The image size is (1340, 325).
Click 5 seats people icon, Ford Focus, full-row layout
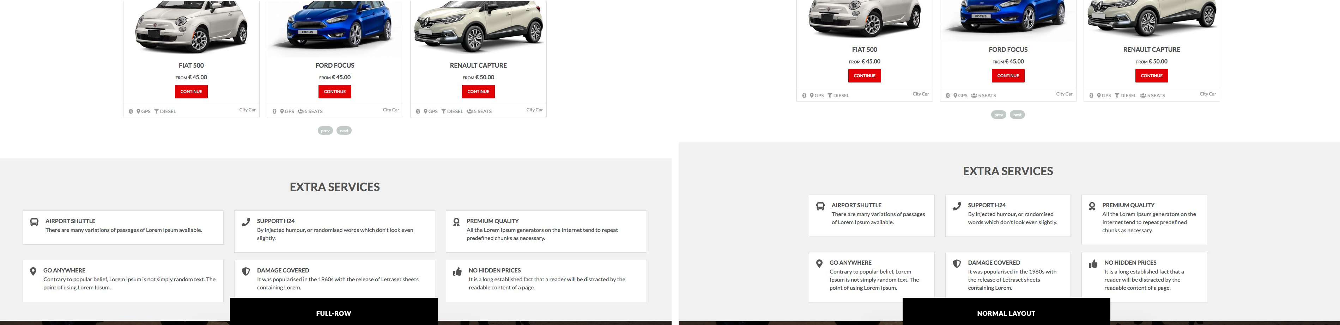pos(301,111)
